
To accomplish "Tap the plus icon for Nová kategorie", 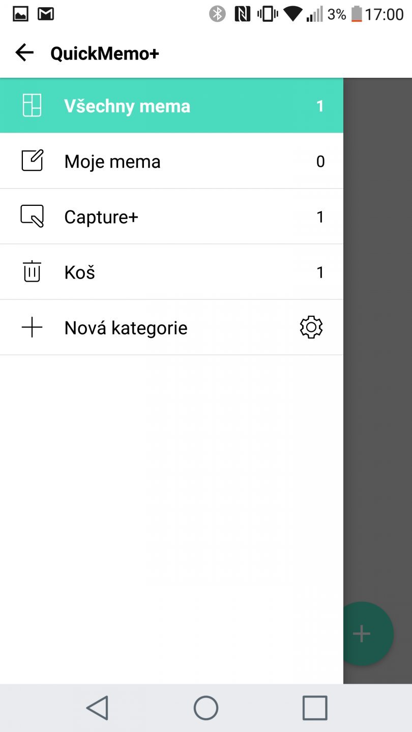I will coord(32,328).
